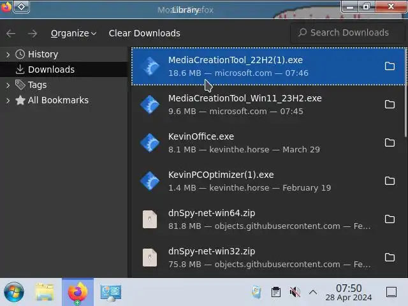Select the MediaCreationTool_22H2(1).exe file name
This screenshot has height=306, width=408.
(235, 60)
